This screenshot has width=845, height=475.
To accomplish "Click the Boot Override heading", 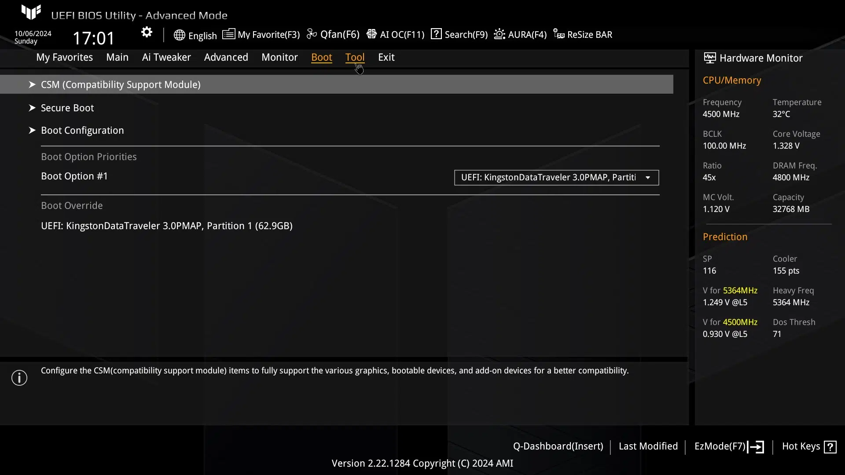I will pos(72,205).
